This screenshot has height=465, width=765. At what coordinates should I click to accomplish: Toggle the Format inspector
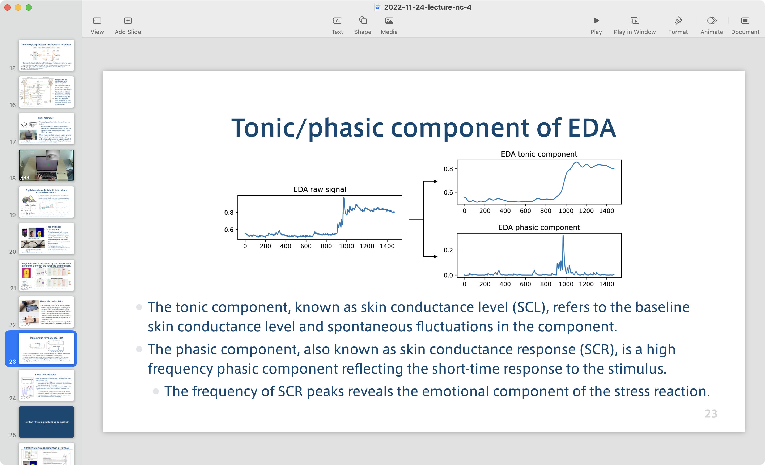click(x=678, y=21)
